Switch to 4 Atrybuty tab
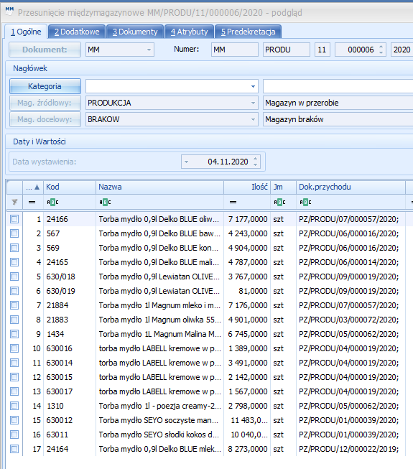The image size is (413, 469). tap(190, 32)
